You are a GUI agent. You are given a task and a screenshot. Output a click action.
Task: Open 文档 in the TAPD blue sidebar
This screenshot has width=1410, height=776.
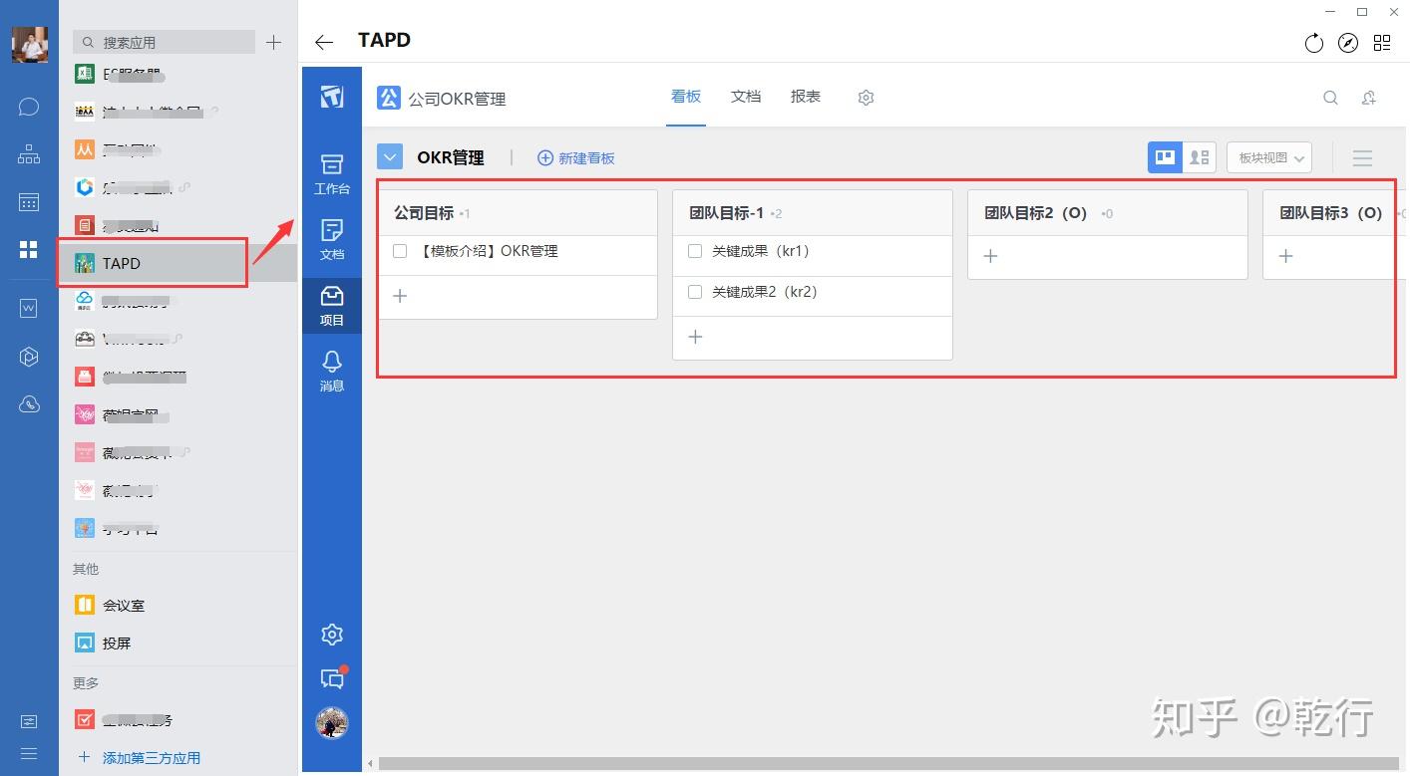pos(331,239)
